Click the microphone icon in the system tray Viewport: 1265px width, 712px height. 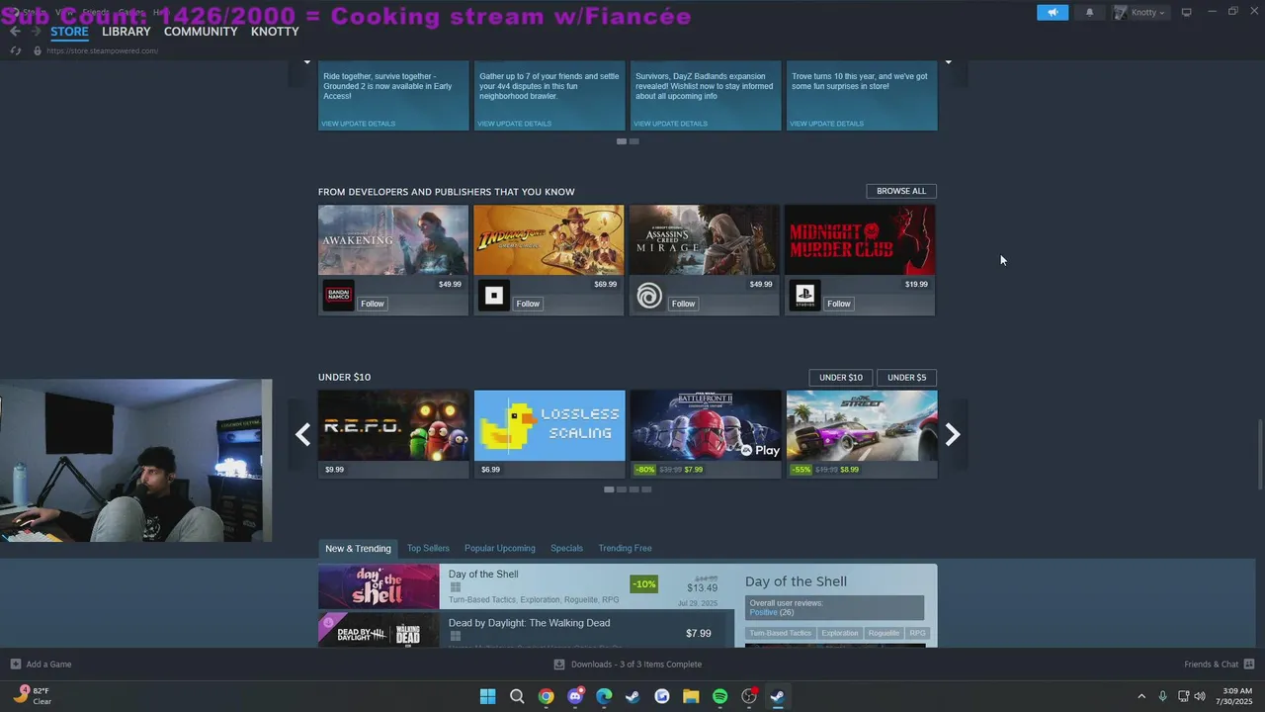1162,696
